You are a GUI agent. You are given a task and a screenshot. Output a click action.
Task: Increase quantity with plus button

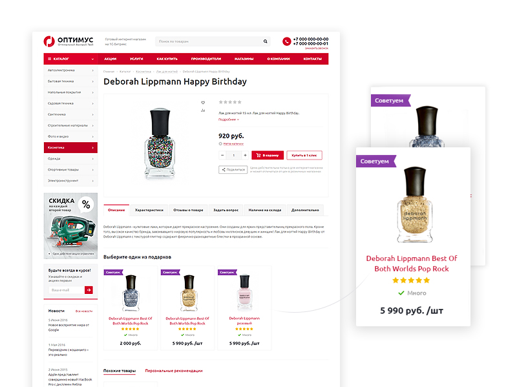point(245,155)
